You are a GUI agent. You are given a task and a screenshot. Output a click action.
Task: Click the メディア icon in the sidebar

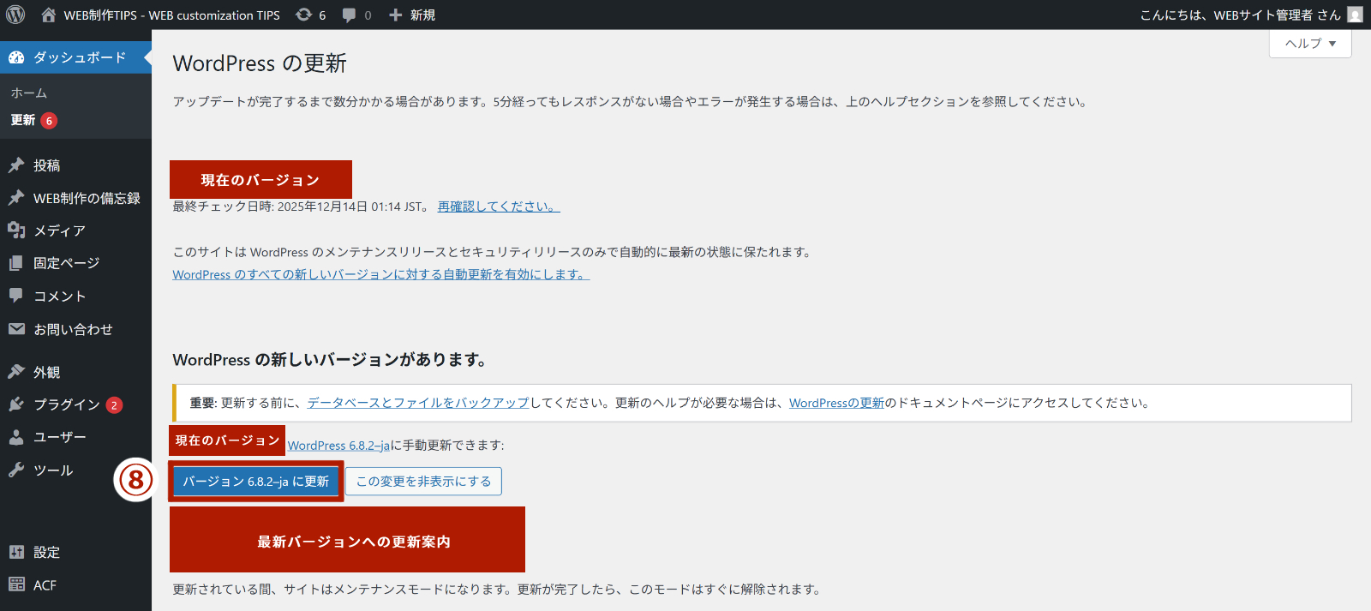[x=16, y=230]
